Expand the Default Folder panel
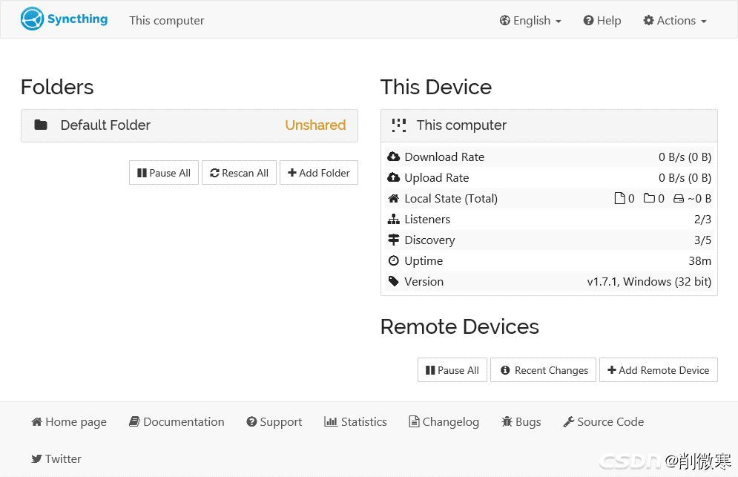 [x=189, y=125]
